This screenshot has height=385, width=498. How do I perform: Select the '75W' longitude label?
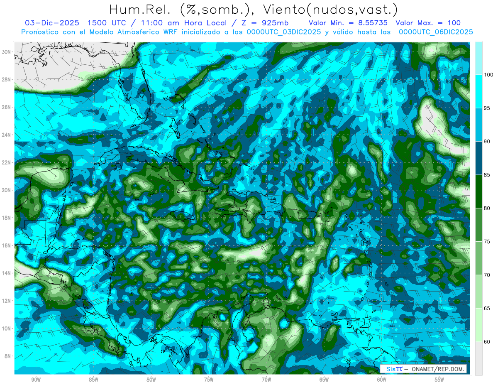209,380
